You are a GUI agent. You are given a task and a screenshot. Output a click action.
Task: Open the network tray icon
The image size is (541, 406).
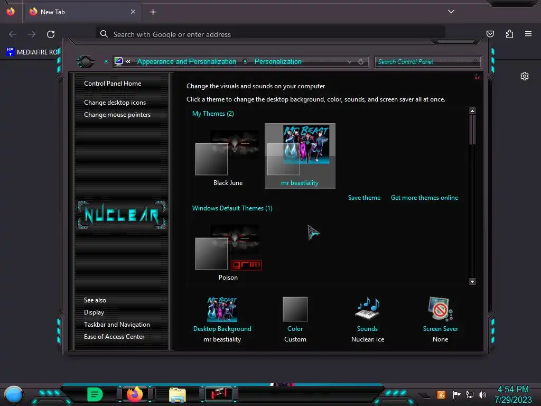point(469,394)
